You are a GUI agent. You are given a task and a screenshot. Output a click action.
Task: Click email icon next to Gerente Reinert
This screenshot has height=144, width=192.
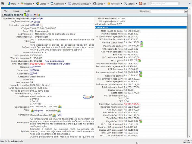tap(31, 67)
